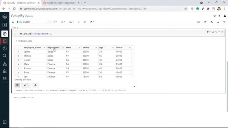
Task: Click the browser back arrow
Action: pos(4,9)
